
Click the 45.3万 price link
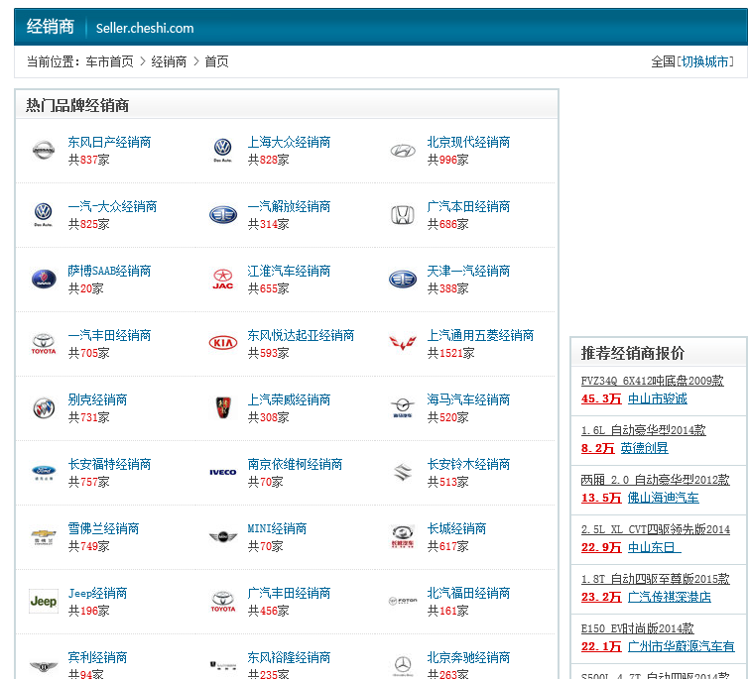601,398
